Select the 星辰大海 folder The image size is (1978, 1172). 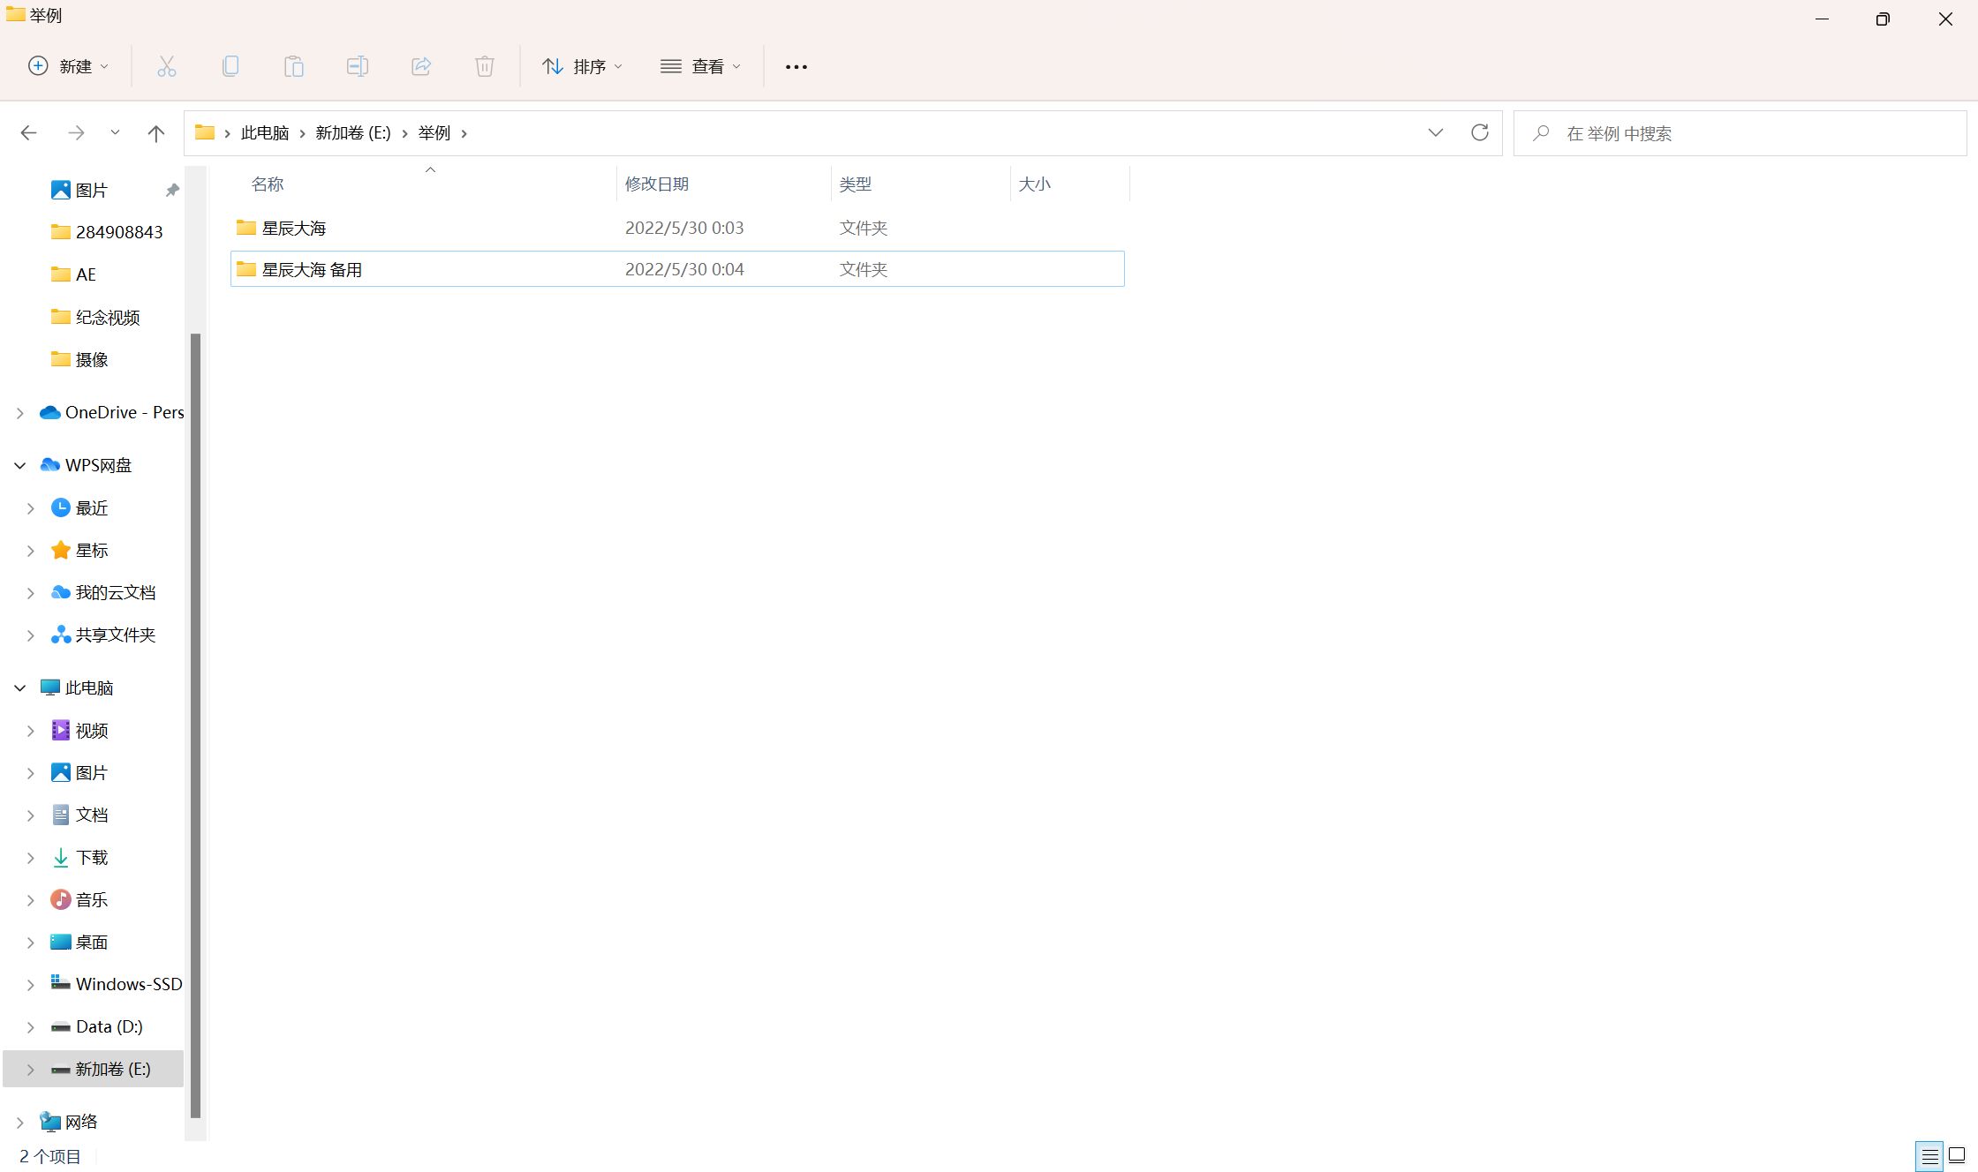(677, 228)
